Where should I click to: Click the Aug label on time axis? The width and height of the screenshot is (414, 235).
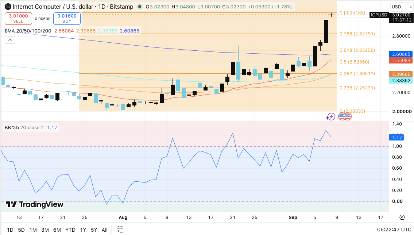[123, 217]
